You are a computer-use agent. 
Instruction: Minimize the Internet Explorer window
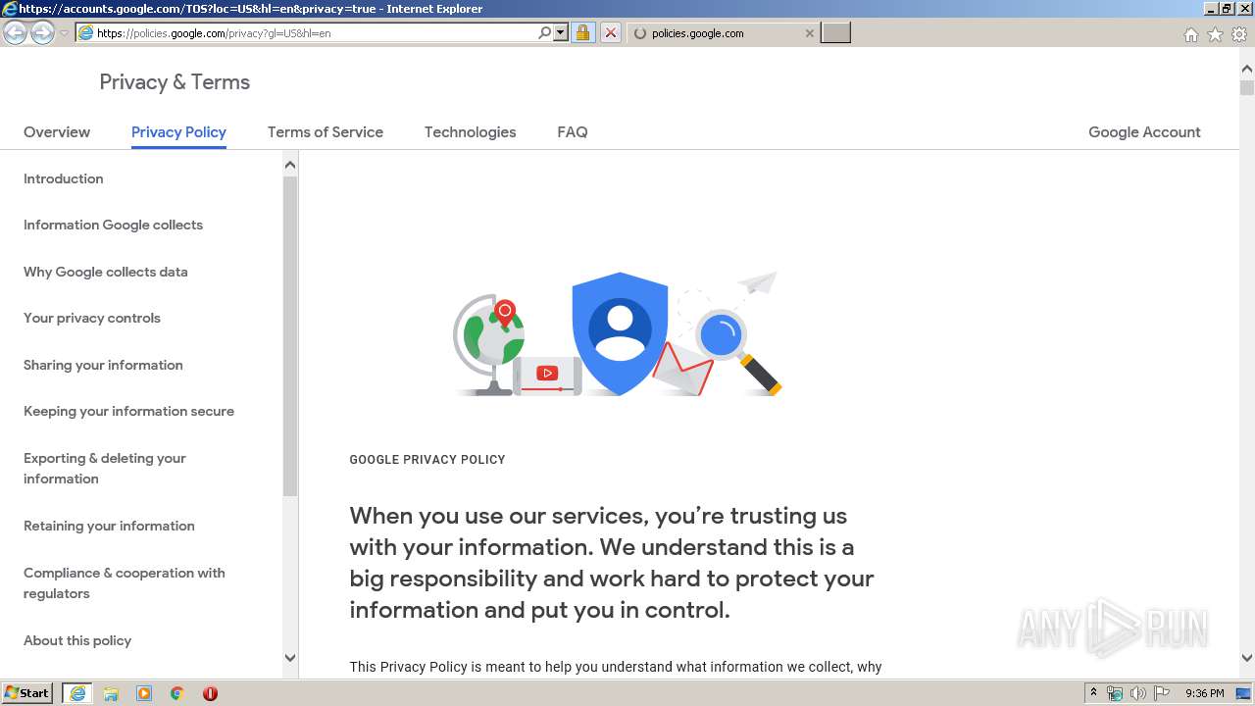(1211, 9)
